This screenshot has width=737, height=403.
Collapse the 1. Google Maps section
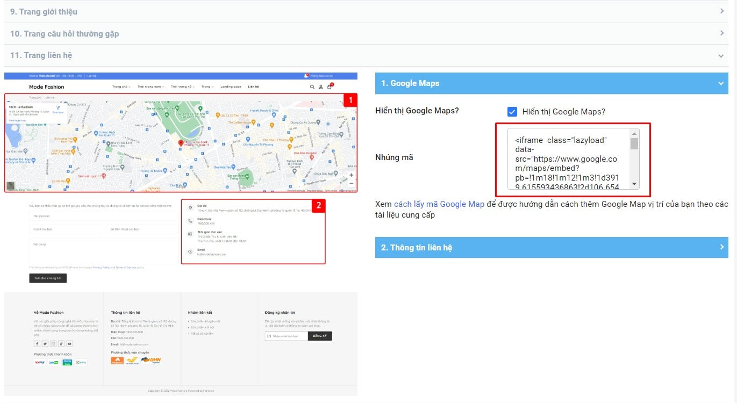pos(721,83)
